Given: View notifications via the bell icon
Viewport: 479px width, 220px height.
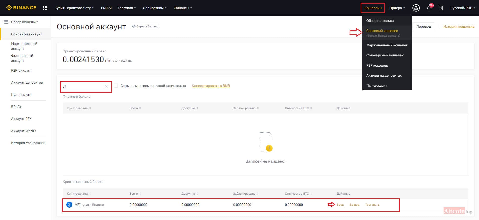Looking at the screenshot, I should (429, 8).
